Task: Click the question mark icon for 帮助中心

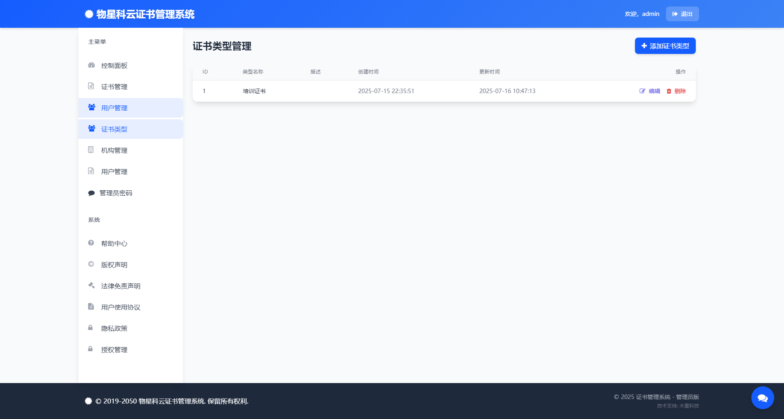Action: coord(91,243)
